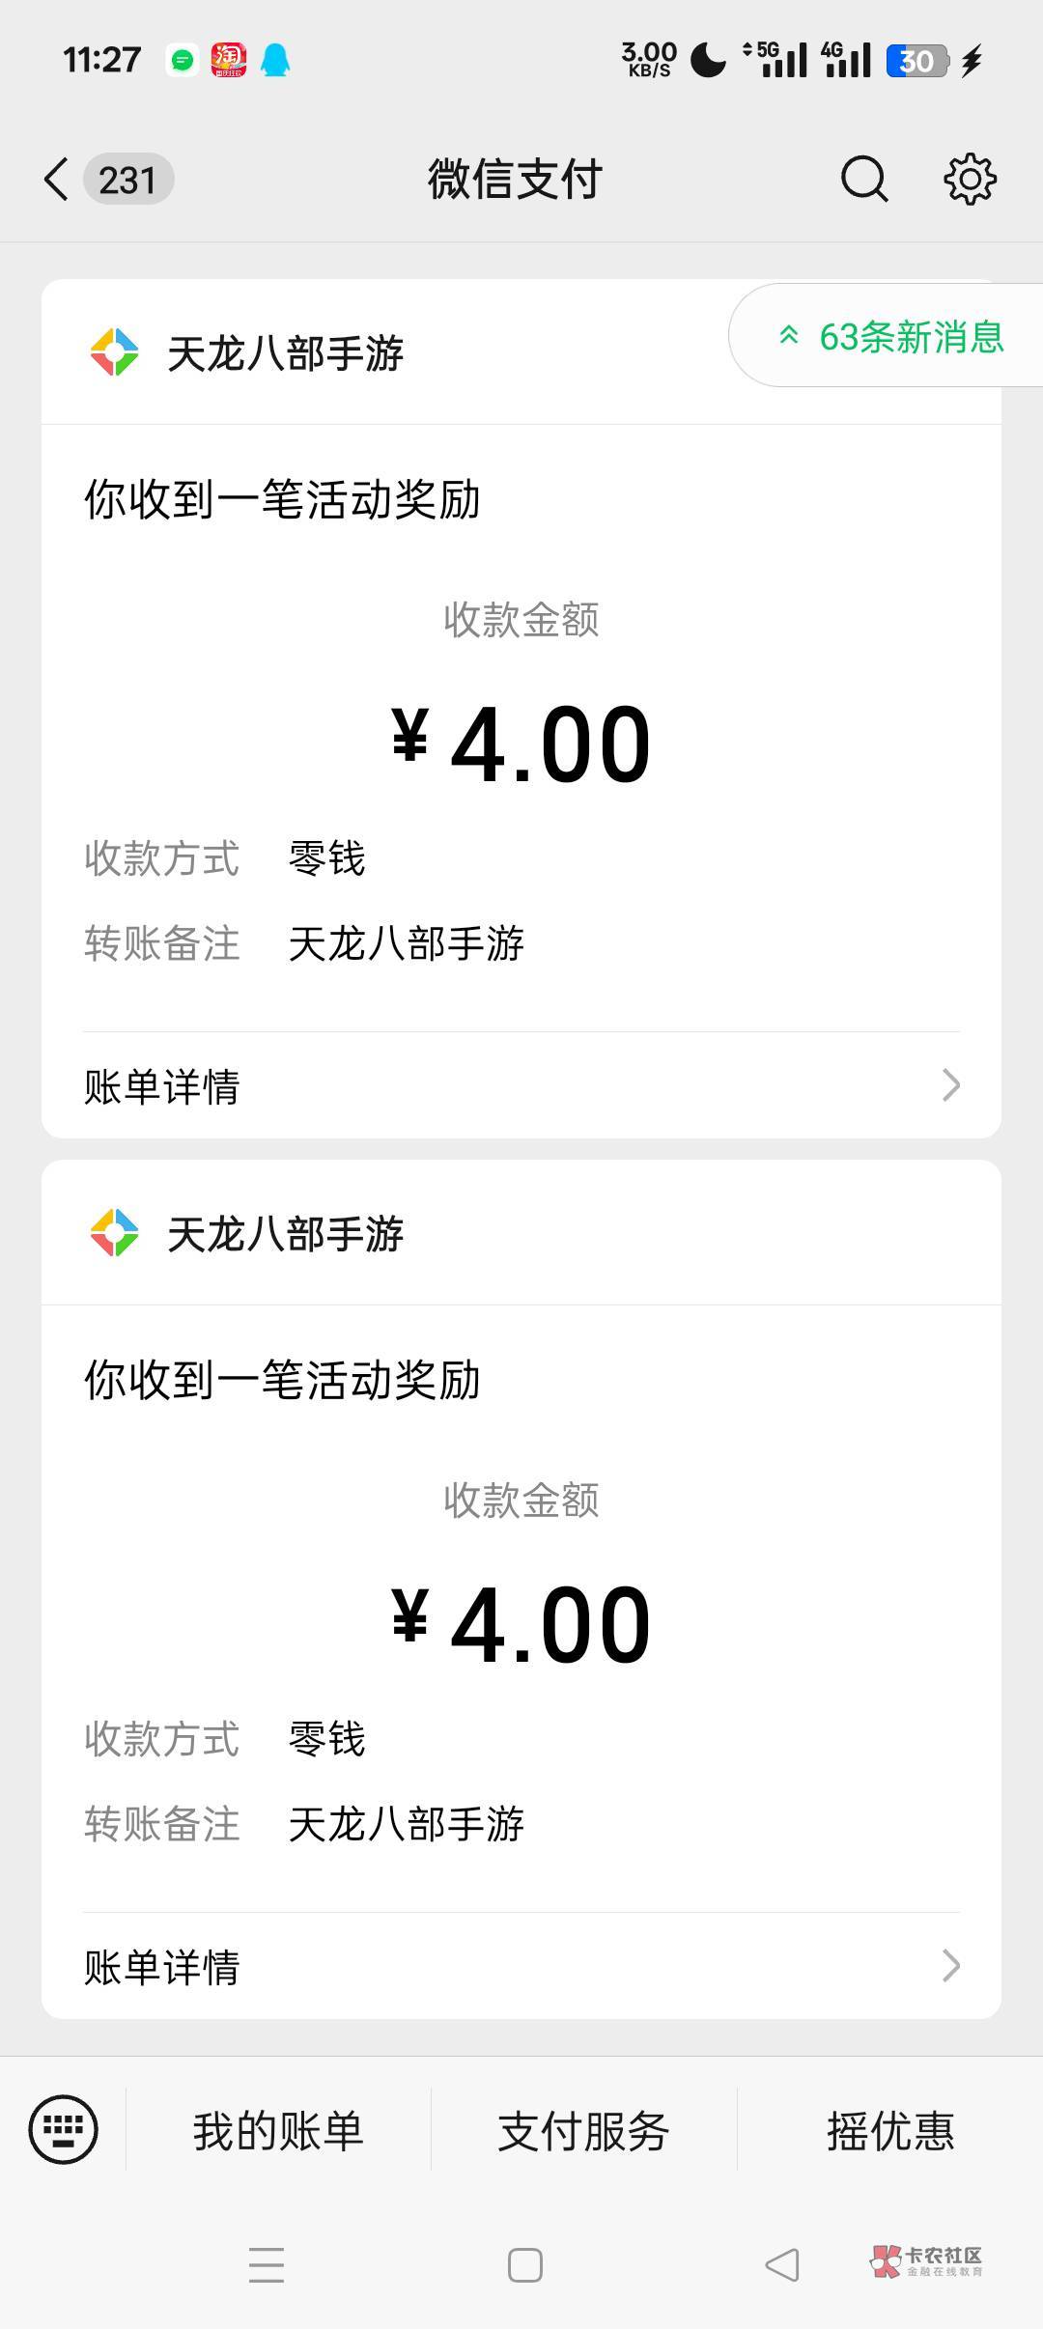Tap the back arrow in header
1043x2329 pixels.
click(x=57, y=180)
